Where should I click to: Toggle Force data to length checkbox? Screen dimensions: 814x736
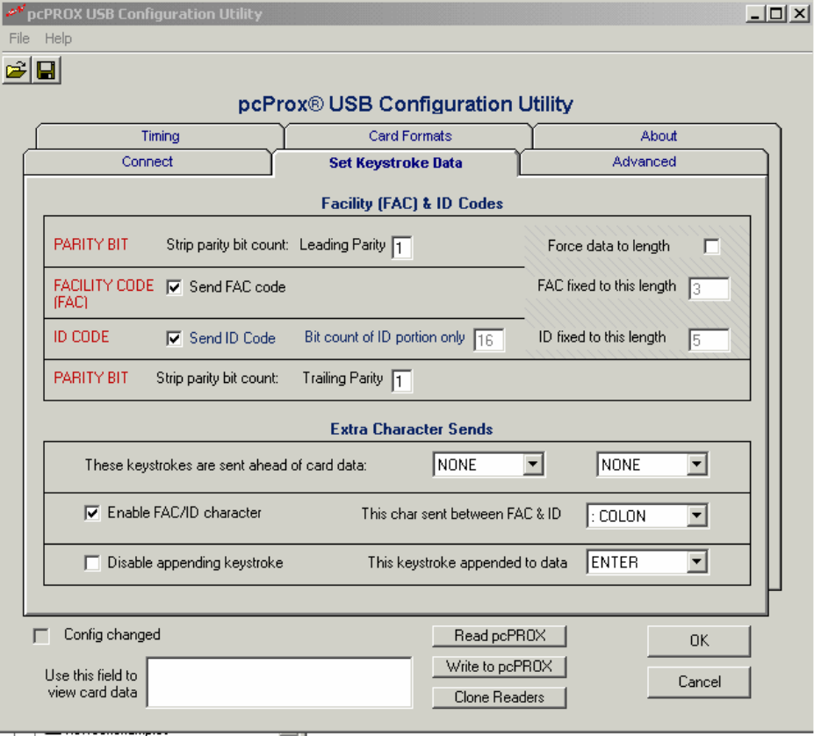[x=712, y=246]
